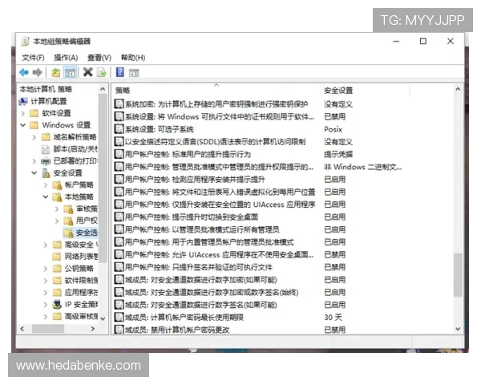The image size is (481, 385).
Task: Open the 操作(A) menu
Action: [x=66, y=58]
